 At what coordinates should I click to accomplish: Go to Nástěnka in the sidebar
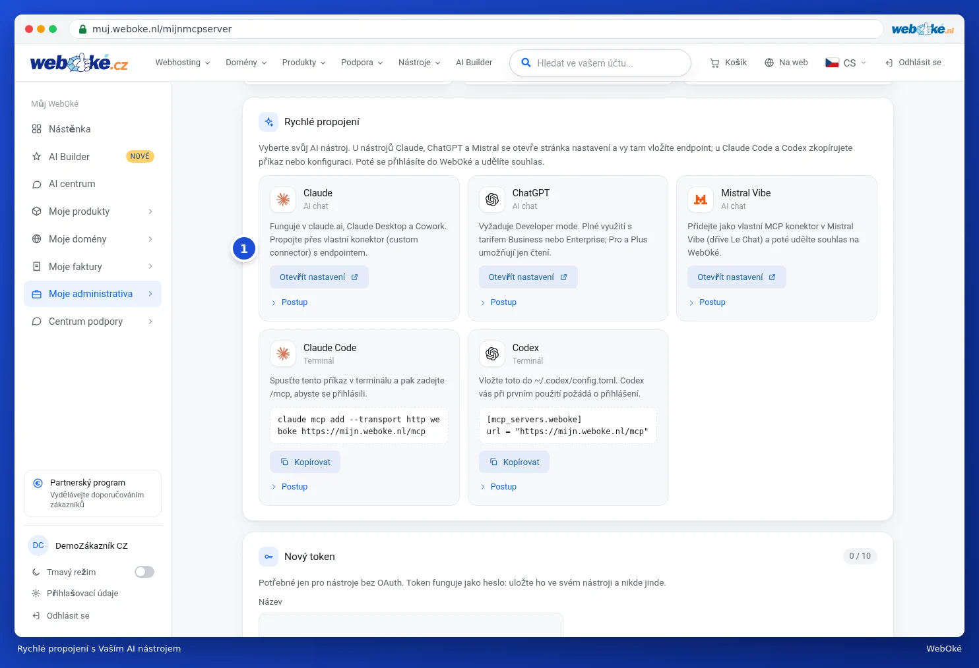(x=92, y=129)
